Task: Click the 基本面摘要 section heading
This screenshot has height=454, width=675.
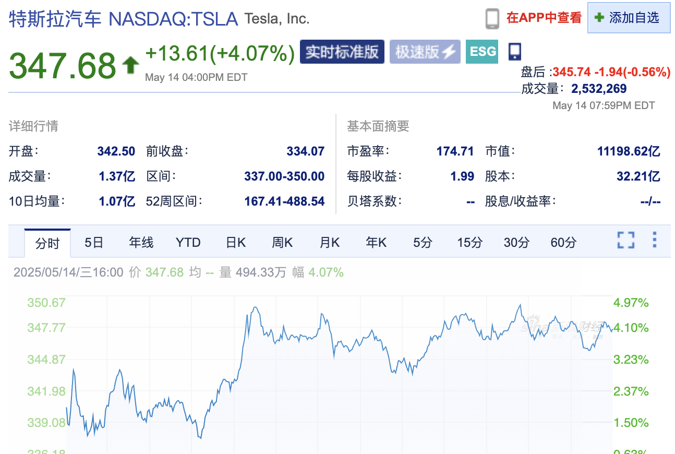Action: pos(378,126)
